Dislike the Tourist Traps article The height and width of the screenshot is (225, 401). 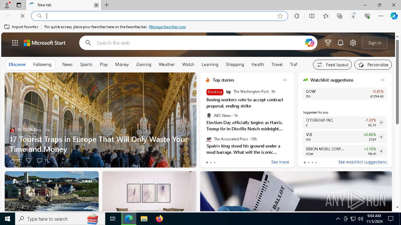pyautogui.click(x=29, y=161)
